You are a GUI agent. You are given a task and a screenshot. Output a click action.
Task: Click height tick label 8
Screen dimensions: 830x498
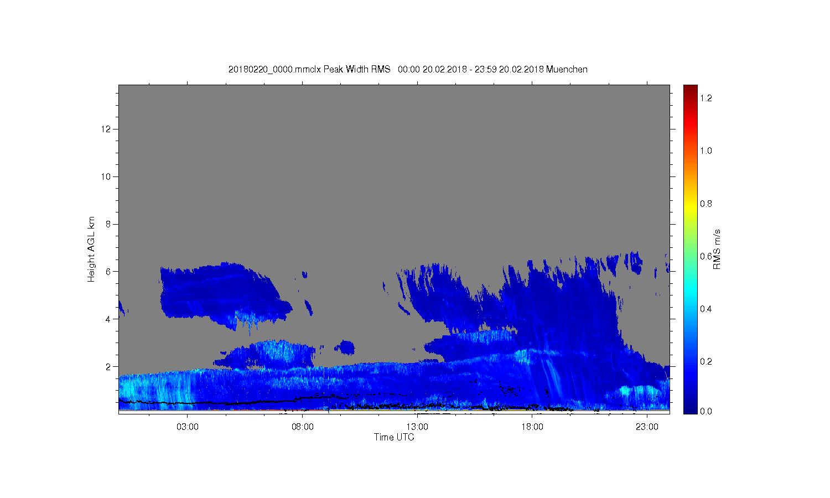click(108, 224)
